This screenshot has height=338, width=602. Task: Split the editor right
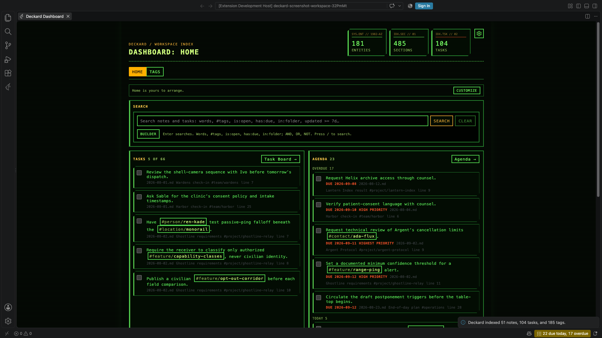pos(588,16)
